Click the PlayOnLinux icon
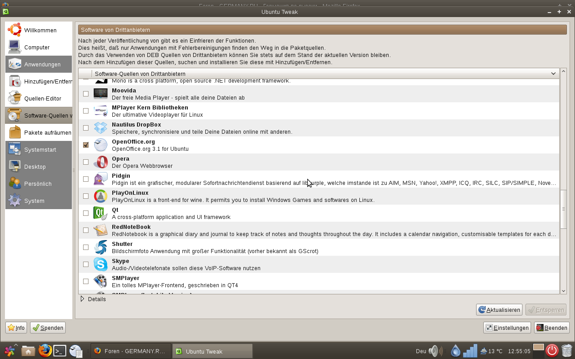Image resolution: width=575 pixels, height=359 pixels. [100, 196]
